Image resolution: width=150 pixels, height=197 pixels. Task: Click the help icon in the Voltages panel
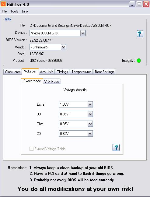116,147
